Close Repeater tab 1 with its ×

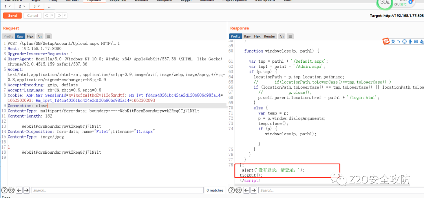coord(10,6)
